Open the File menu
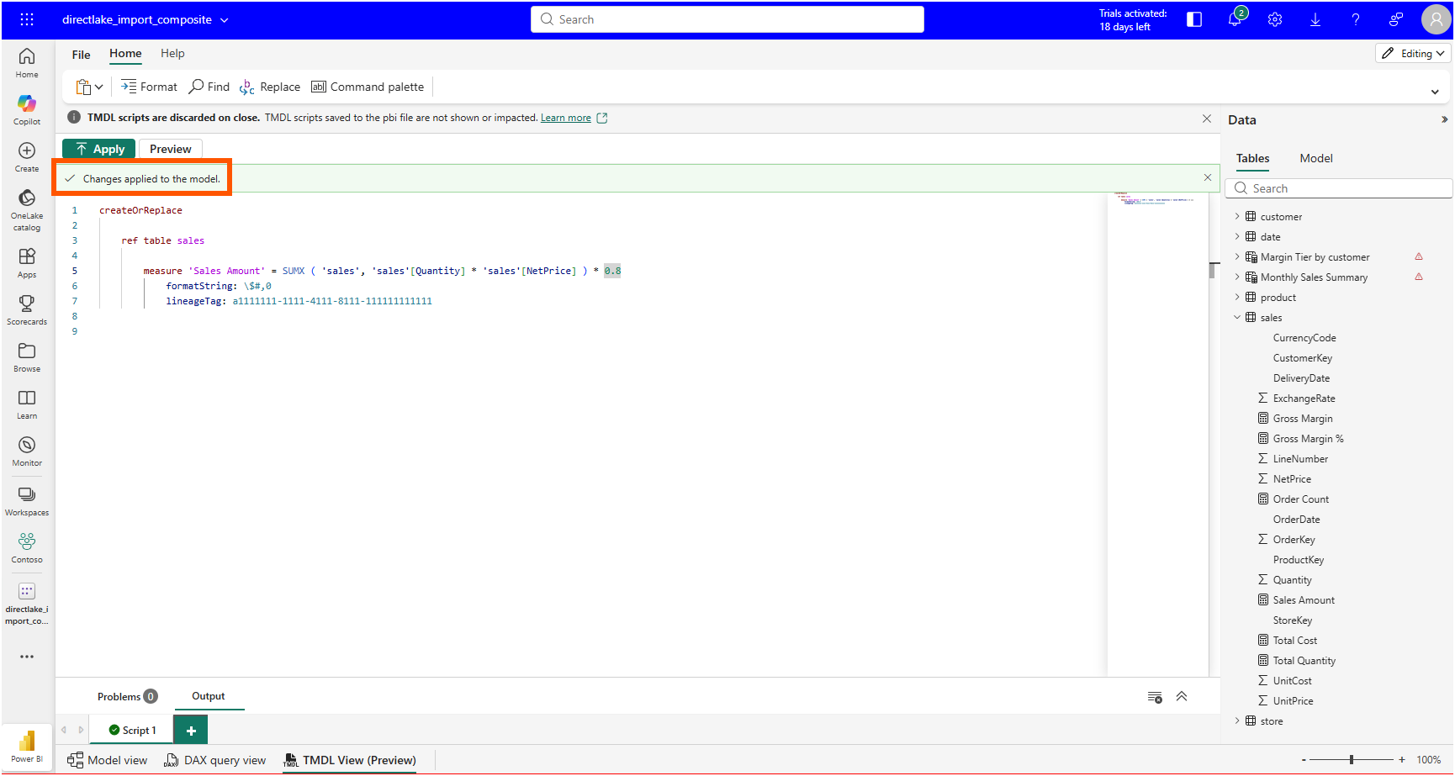 click(x=81, y=55)
